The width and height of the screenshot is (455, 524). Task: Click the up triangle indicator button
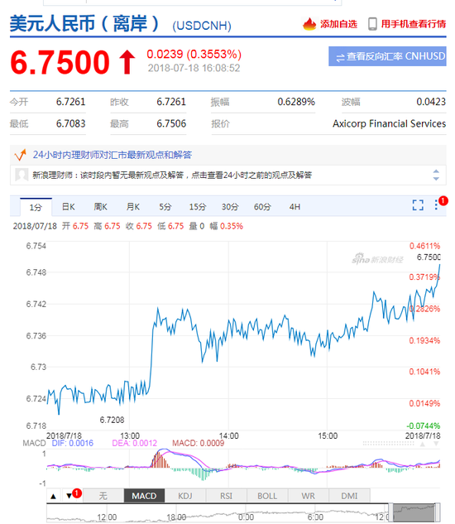54,496
